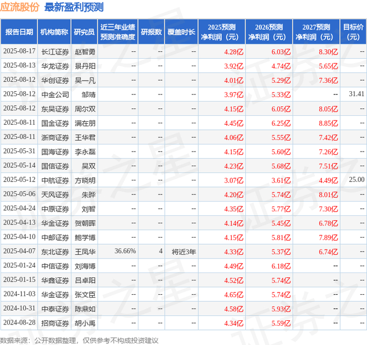Select the 招商证券 institution cell
Screen dimensions: 367x345
tap(55, 323)
